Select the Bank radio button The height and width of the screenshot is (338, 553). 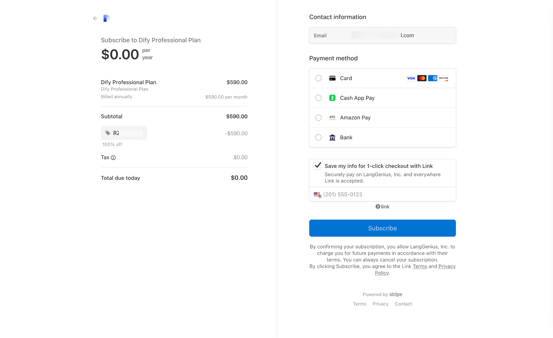pyautogui.click(x=318, y=137)
